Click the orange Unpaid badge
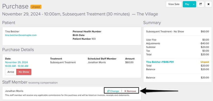 (36, 7)
